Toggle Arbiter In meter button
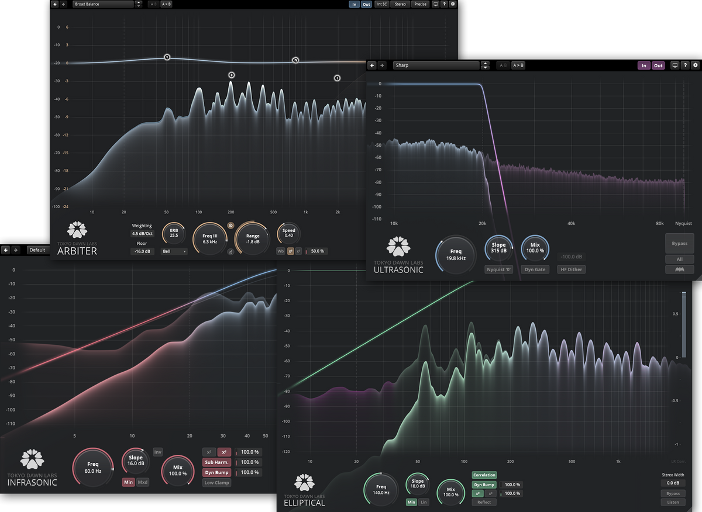 click(x=355, y=4)
